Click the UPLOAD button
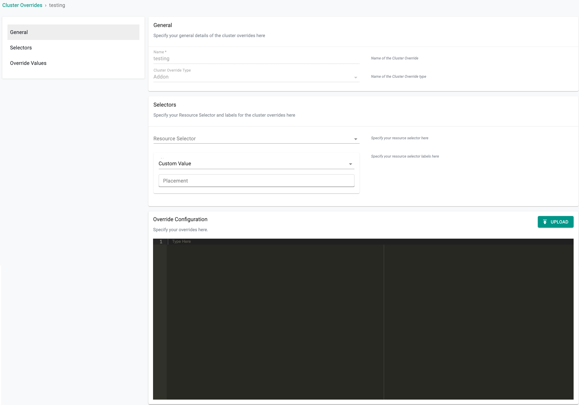 click(x=555, y=222)
